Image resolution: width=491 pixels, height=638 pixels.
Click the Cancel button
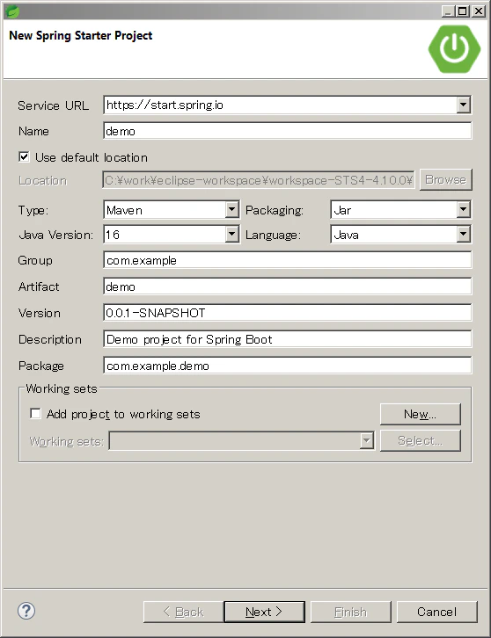(436, 612)
